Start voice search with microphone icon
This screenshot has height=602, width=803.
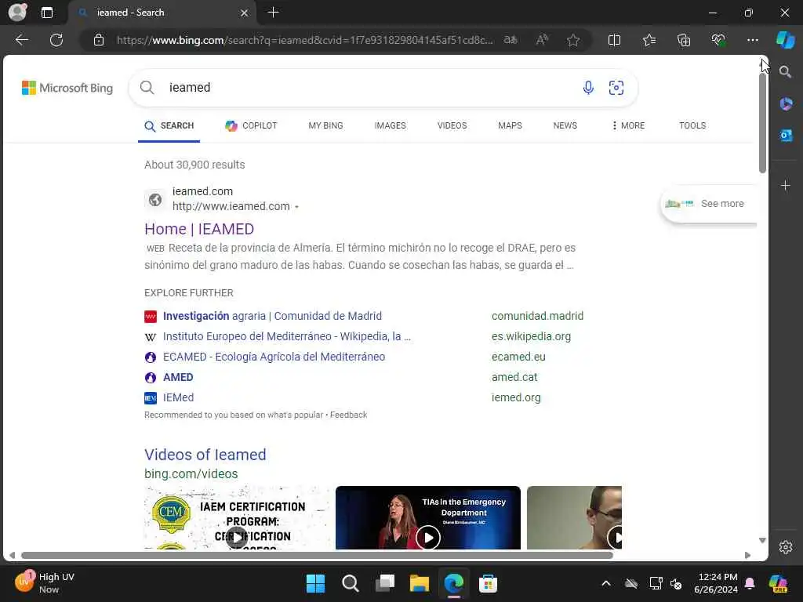point(588,88)
